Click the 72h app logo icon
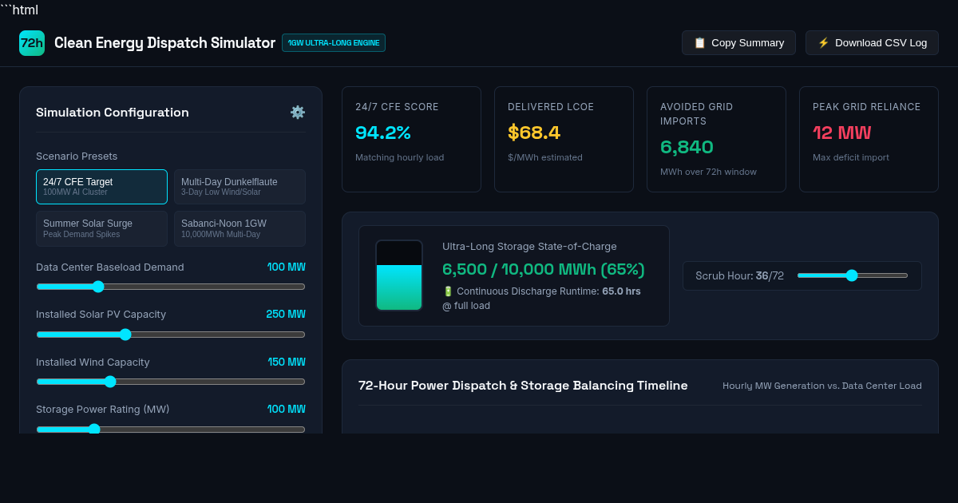The height and width of the screenshot is (503, 958). pos(32,43)
